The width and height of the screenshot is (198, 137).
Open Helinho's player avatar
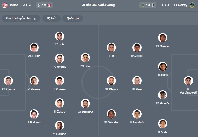60,126
